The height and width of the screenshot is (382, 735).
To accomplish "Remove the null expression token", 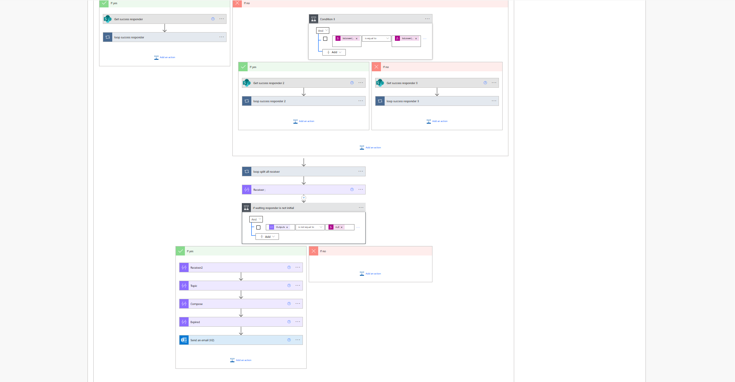I will pos(342,227).
